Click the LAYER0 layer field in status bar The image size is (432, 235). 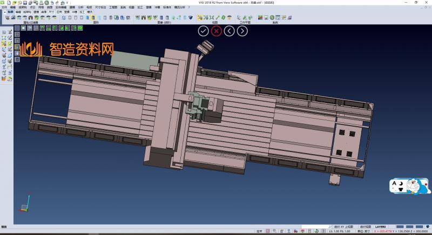[x=381, y=226]
